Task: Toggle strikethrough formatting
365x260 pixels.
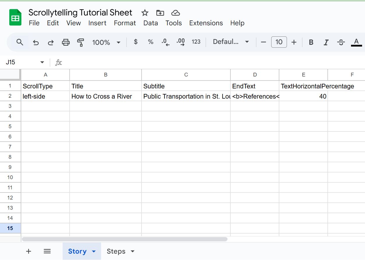Action: point(341,42)
